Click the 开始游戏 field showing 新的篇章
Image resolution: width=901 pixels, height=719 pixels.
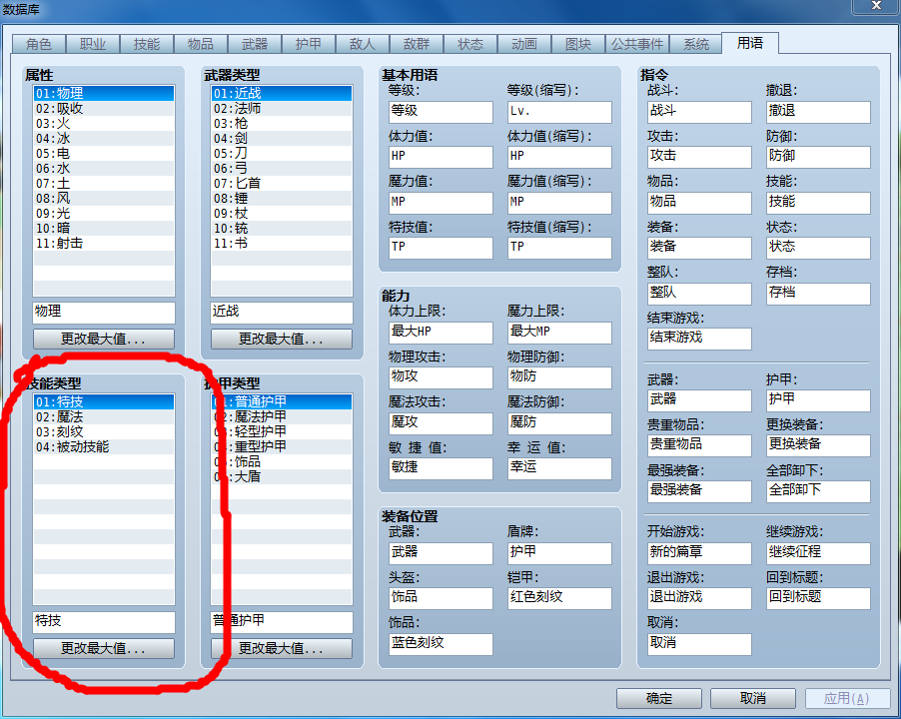tap(699, 553)
